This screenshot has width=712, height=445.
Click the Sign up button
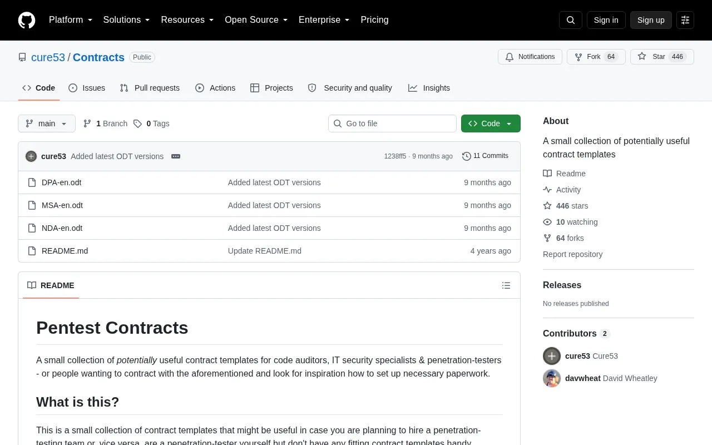click(651, 20)
